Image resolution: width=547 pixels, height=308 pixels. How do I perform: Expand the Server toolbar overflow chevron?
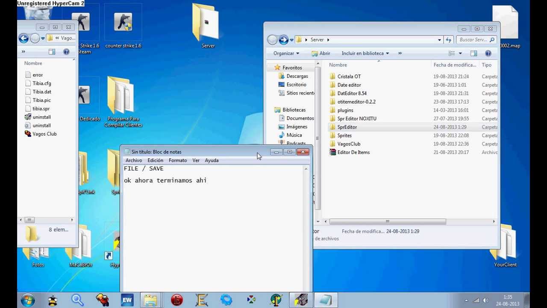(400, 53)
